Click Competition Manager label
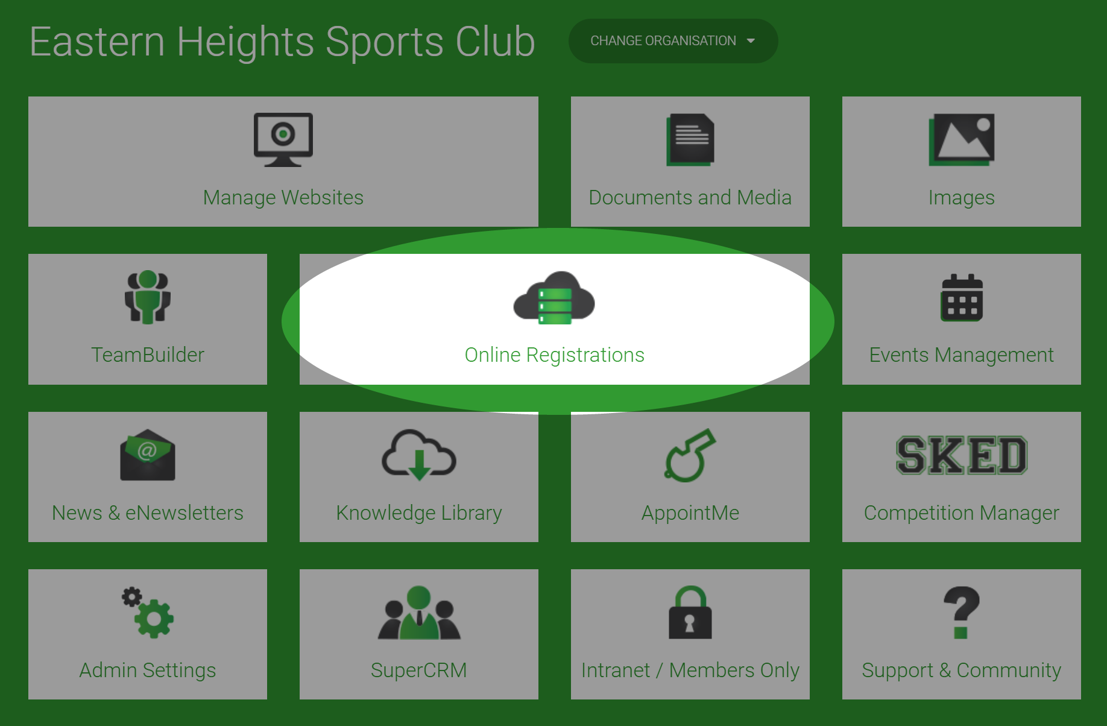This screenshot has height=726, width=1107. 962,514
